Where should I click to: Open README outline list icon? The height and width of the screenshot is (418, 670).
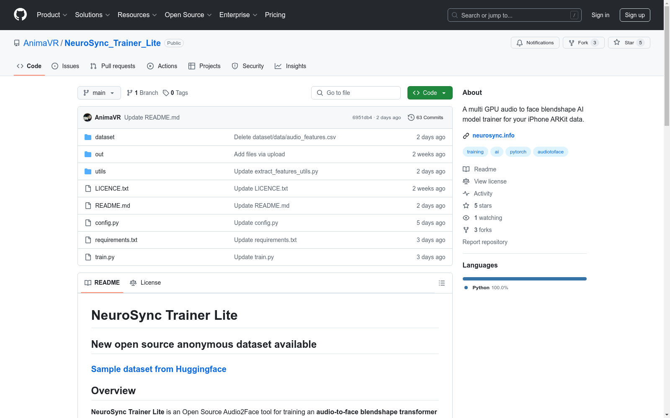441,283
